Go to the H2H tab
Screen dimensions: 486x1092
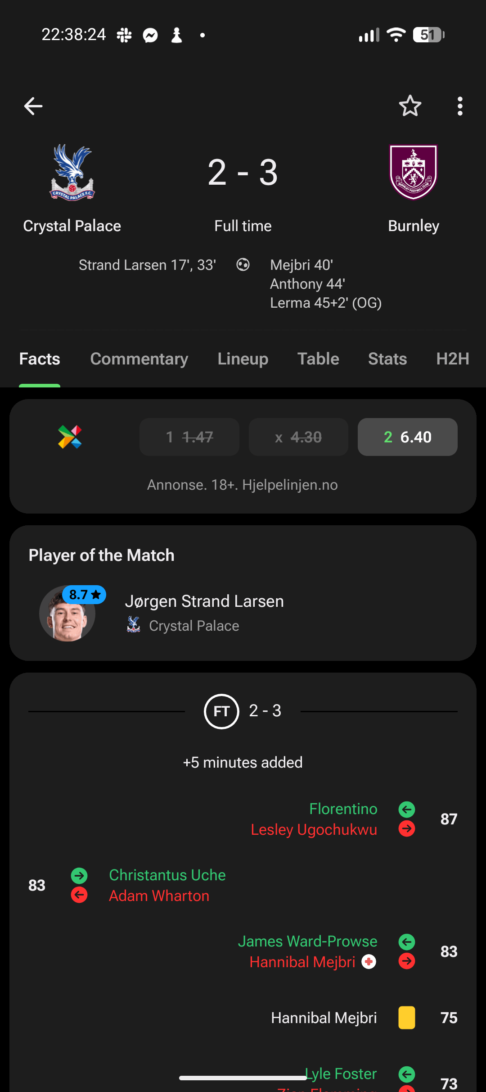pos(452,359)
